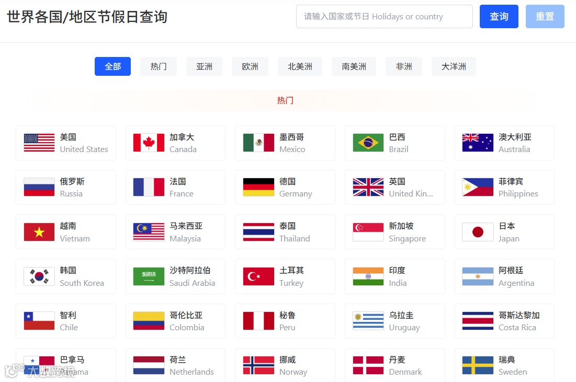
Task: Click the Netherlands flag icon
Action: pos(149,365)
